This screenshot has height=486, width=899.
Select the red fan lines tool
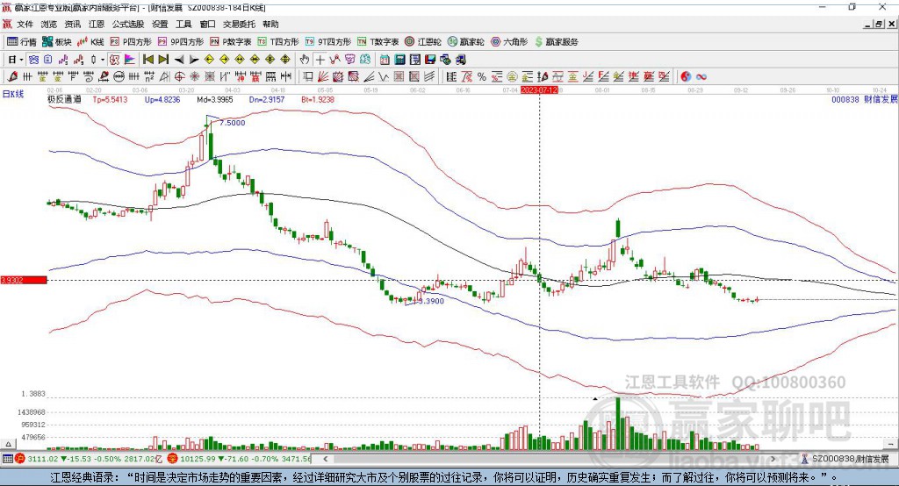(323, 77)
